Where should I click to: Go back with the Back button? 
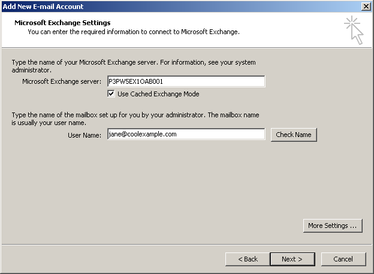(248, 259)
